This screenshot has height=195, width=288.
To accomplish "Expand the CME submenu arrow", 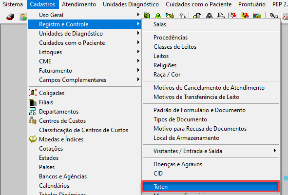I will [x=138, y=61].
